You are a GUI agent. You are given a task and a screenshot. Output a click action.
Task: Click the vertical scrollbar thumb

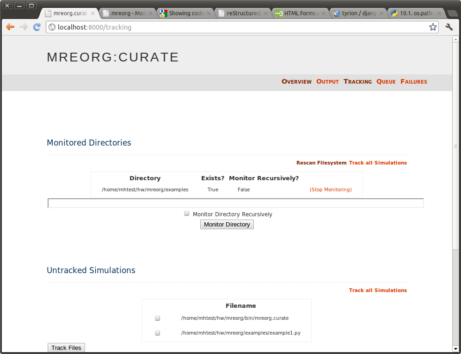click(x=455, y=146)
